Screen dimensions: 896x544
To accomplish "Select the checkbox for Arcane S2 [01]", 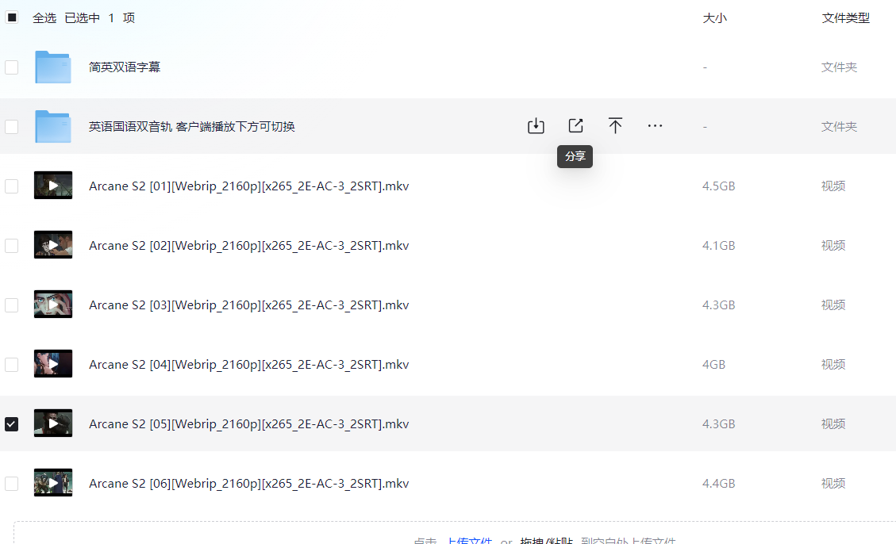I will click(11, 186).
